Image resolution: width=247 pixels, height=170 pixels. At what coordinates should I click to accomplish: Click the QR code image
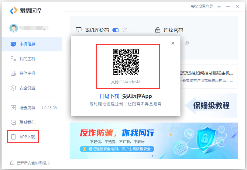point(126,62)
